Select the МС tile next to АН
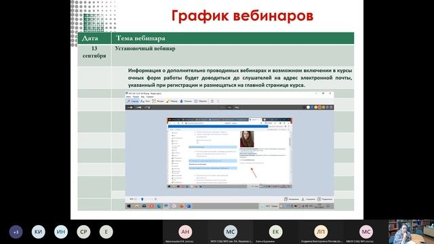This screenshot has width=434, height=244. (231, 232)
